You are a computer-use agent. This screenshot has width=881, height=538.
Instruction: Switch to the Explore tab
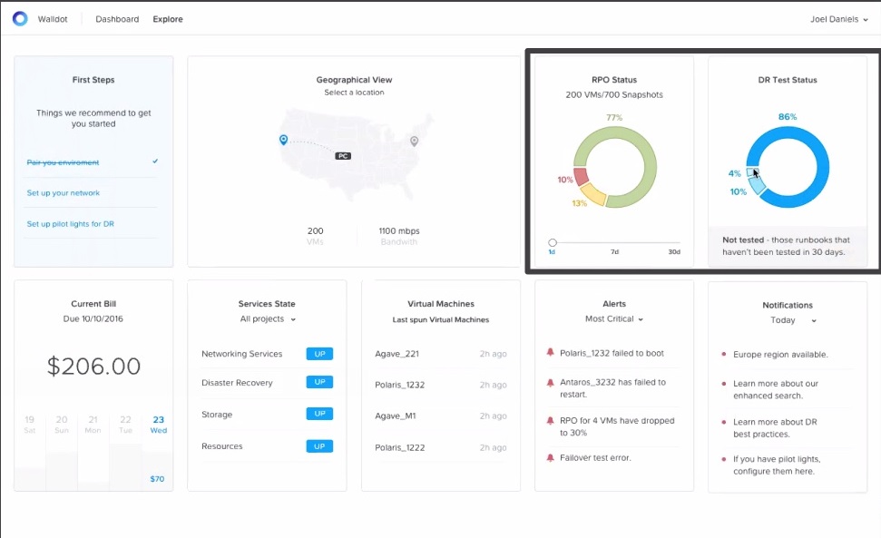click(168, 19)
